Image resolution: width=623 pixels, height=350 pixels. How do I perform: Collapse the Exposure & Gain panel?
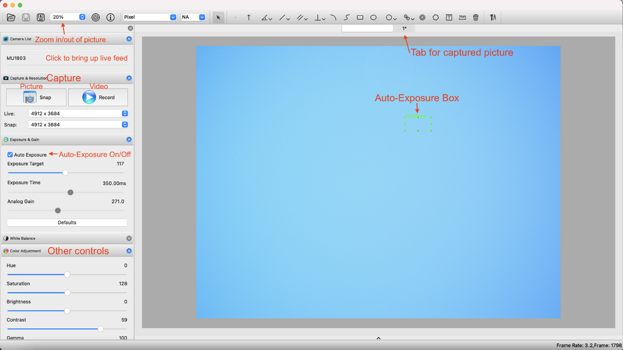point(129,139)
